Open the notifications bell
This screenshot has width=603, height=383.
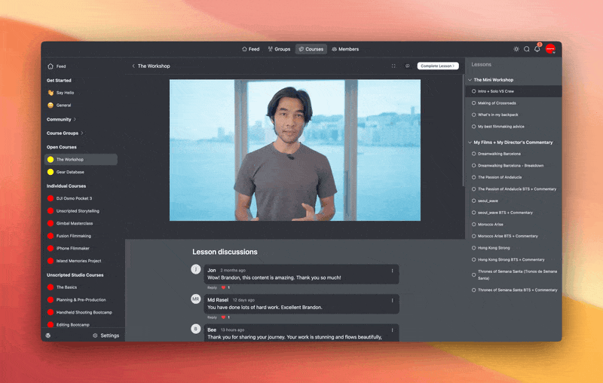[537, 49]
